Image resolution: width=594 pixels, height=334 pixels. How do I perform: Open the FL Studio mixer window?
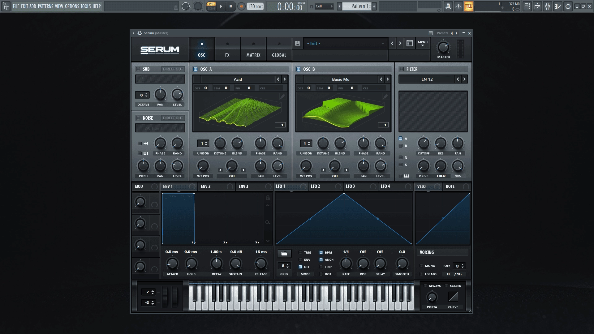tap(548, 6)
